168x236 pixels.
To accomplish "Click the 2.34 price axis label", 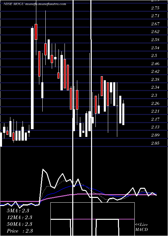I will (155, 87).
